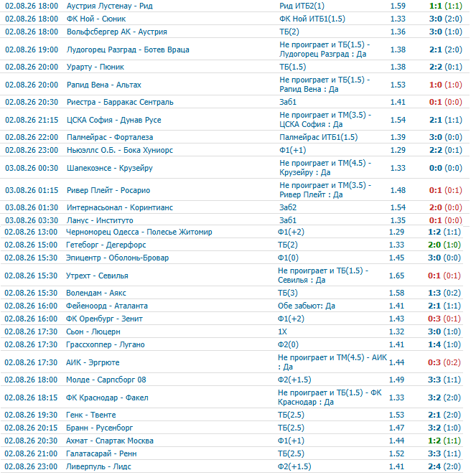Open Интернасьонал - Коринтианс match
The width and height of the screenshot is (471, 475).
click(120, 207)
